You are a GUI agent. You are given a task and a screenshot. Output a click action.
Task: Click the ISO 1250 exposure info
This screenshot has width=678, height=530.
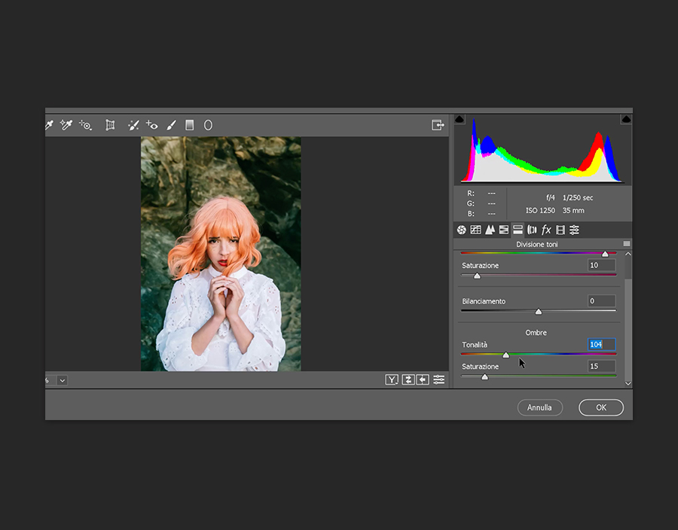(540, 210)
